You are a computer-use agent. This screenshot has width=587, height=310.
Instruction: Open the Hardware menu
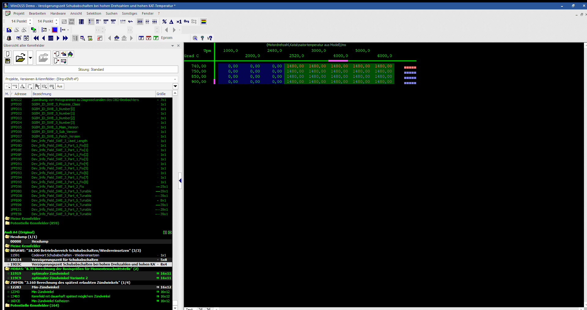[58, 13]
